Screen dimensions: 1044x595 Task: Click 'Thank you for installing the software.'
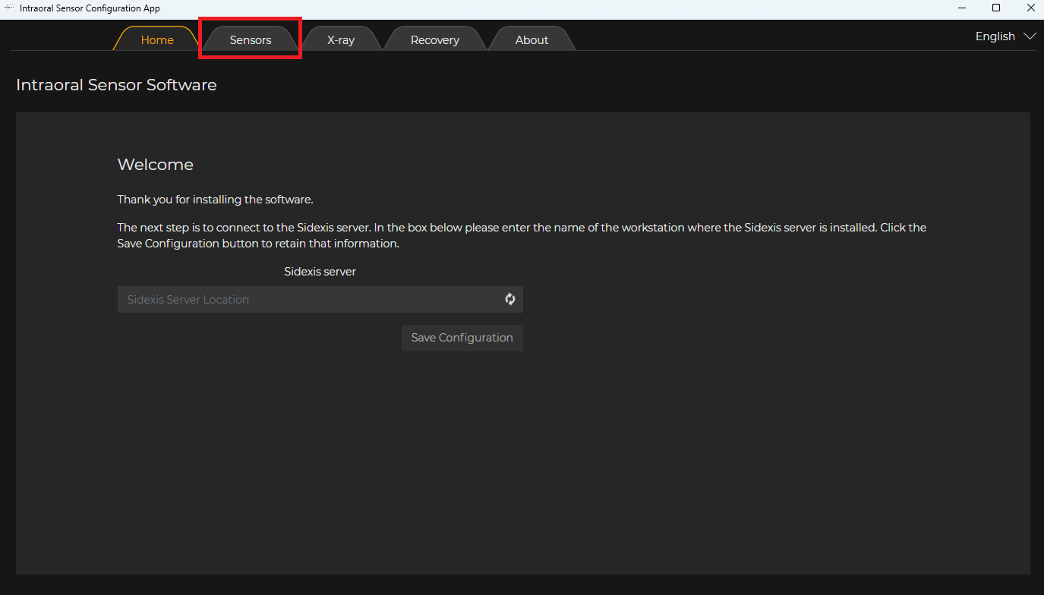pos(215,200)
